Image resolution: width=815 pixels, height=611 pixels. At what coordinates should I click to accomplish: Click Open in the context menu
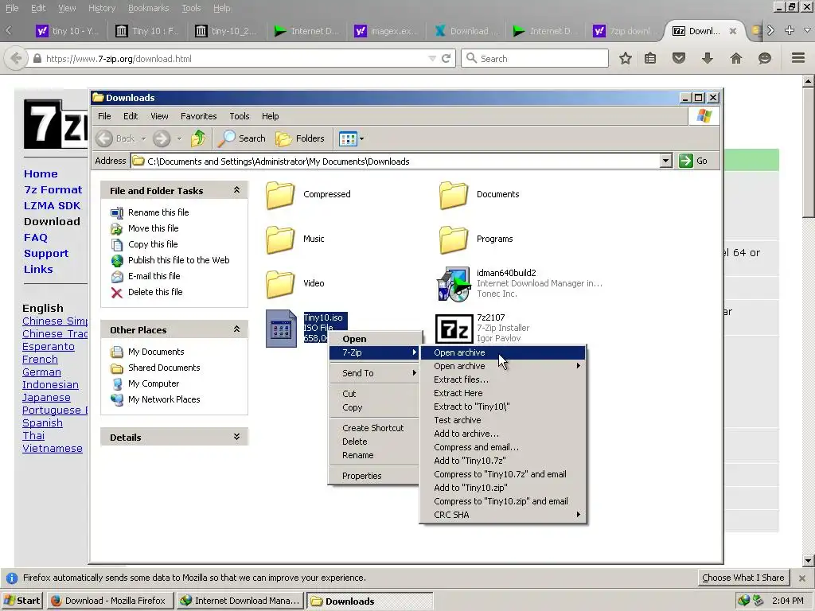pos(374,339)
